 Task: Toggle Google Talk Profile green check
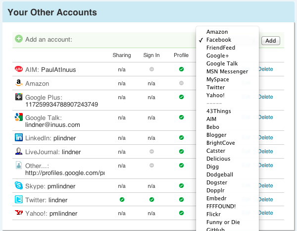tap(181, 117)
